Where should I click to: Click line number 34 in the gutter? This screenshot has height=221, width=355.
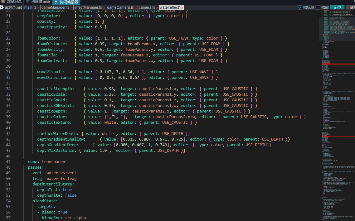click(x=8, y=89)
